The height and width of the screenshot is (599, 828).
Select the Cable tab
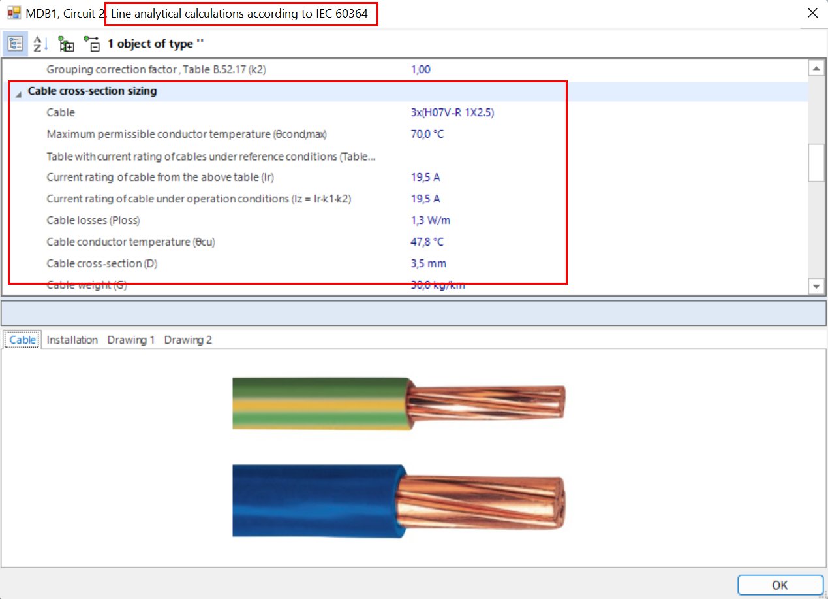[x=23, y=340]
